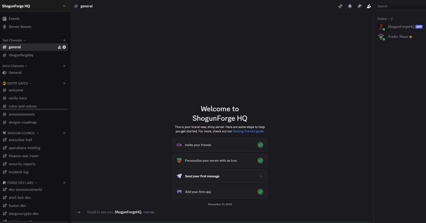Image resolution: width=426 pixels, height=223 pixels.
Task: Add a new voice channel
Action: (x=64, y=66)
